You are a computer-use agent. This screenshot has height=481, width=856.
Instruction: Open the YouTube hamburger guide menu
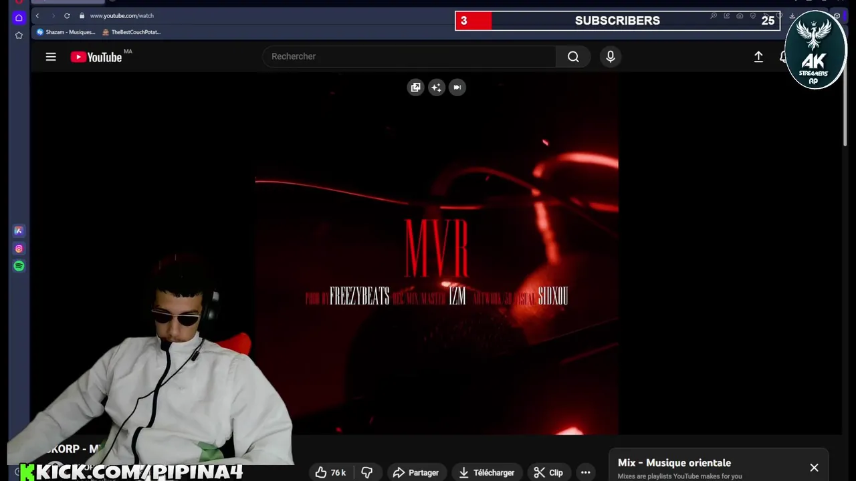pyautogui.click(x=51, y=57)
